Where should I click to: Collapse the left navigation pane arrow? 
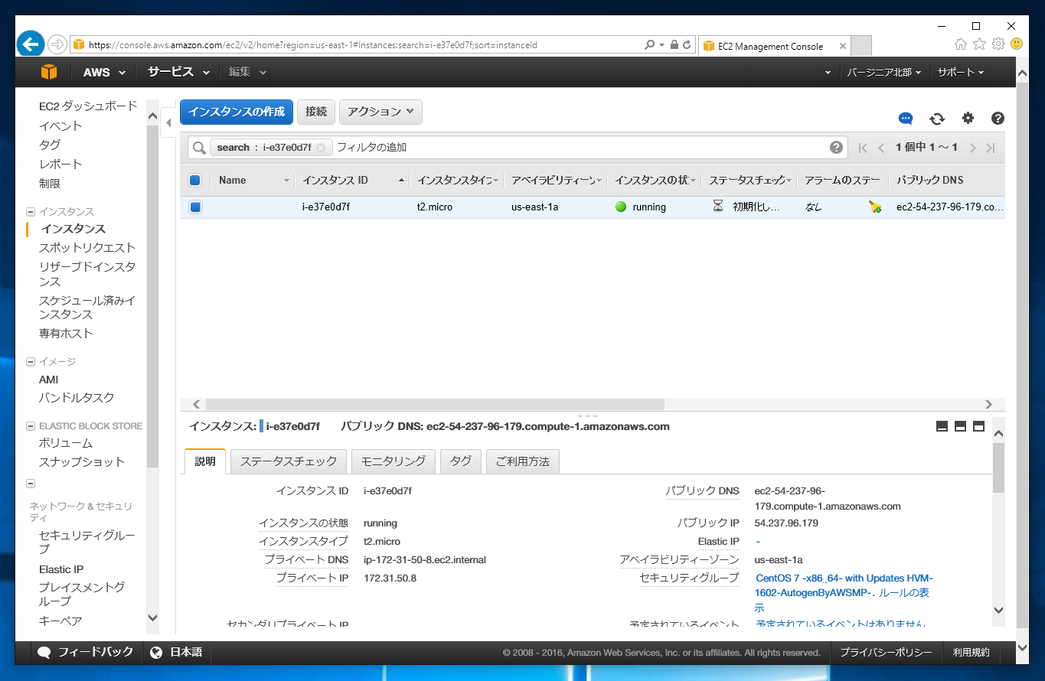click(168, 122)
